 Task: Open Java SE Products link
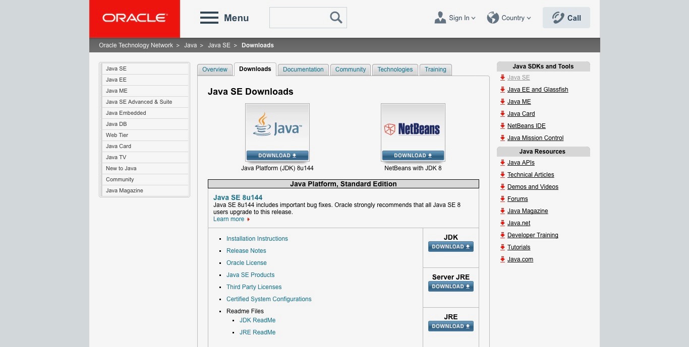[x=251, y=275]
